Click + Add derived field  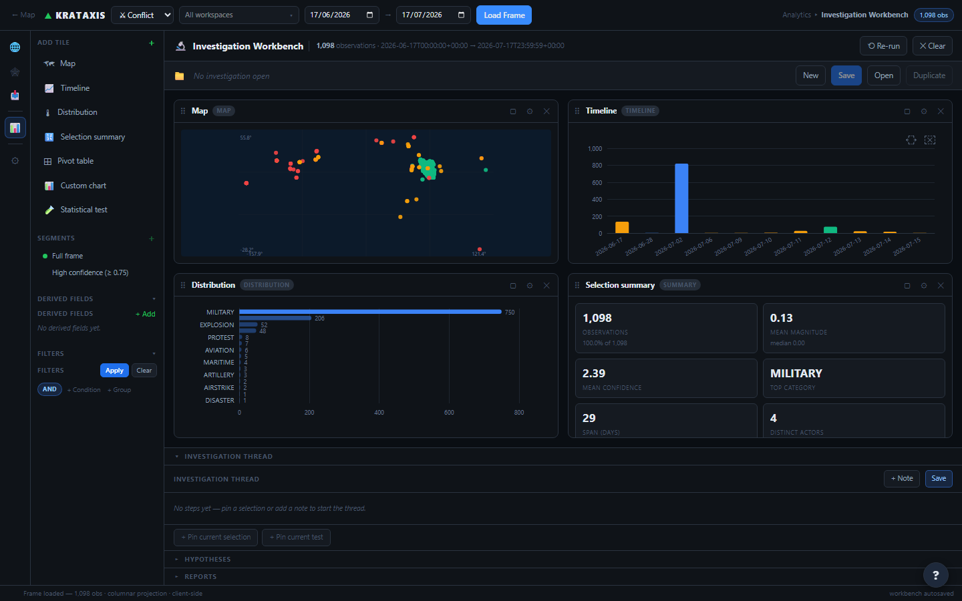pyautogui.click(x=146, y=314)
